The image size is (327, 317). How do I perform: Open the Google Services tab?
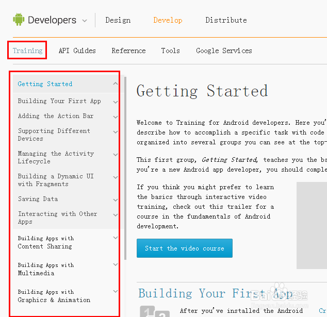224,51
